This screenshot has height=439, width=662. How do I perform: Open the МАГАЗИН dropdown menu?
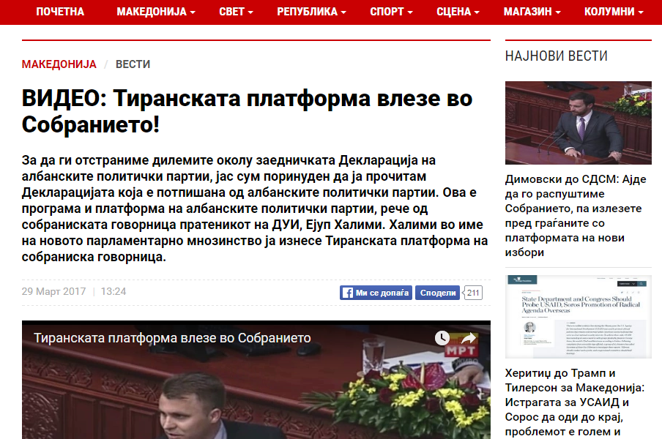pyautogui.click(x=532, y=12)
